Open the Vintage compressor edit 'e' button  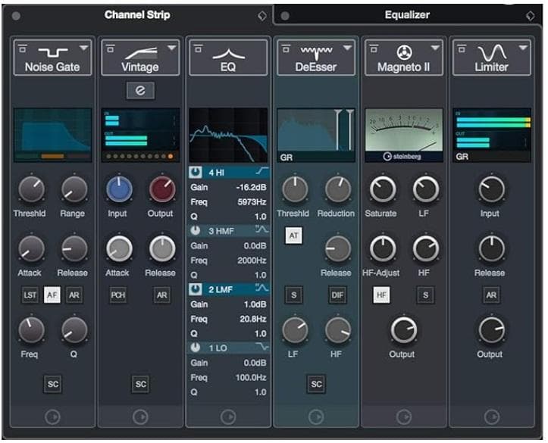click(x=140, y=91)
